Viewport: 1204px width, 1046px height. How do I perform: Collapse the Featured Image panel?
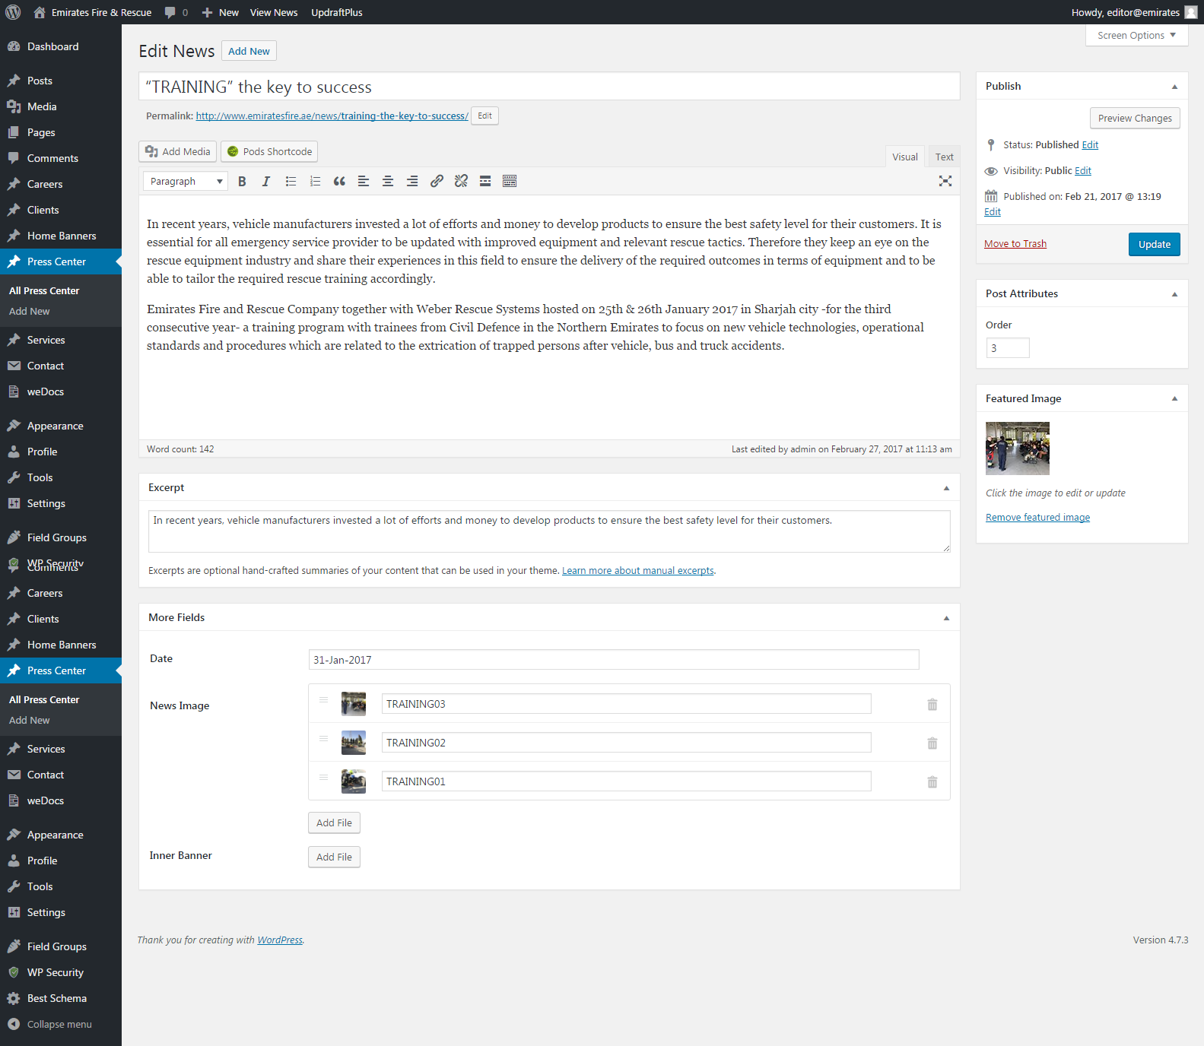pyautogui.click(x=1174, y=398)
